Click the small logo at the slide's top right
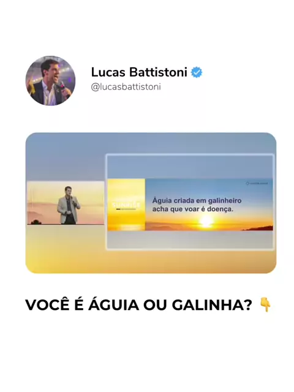This screenshot has height=392, width=294. (257, 183)
